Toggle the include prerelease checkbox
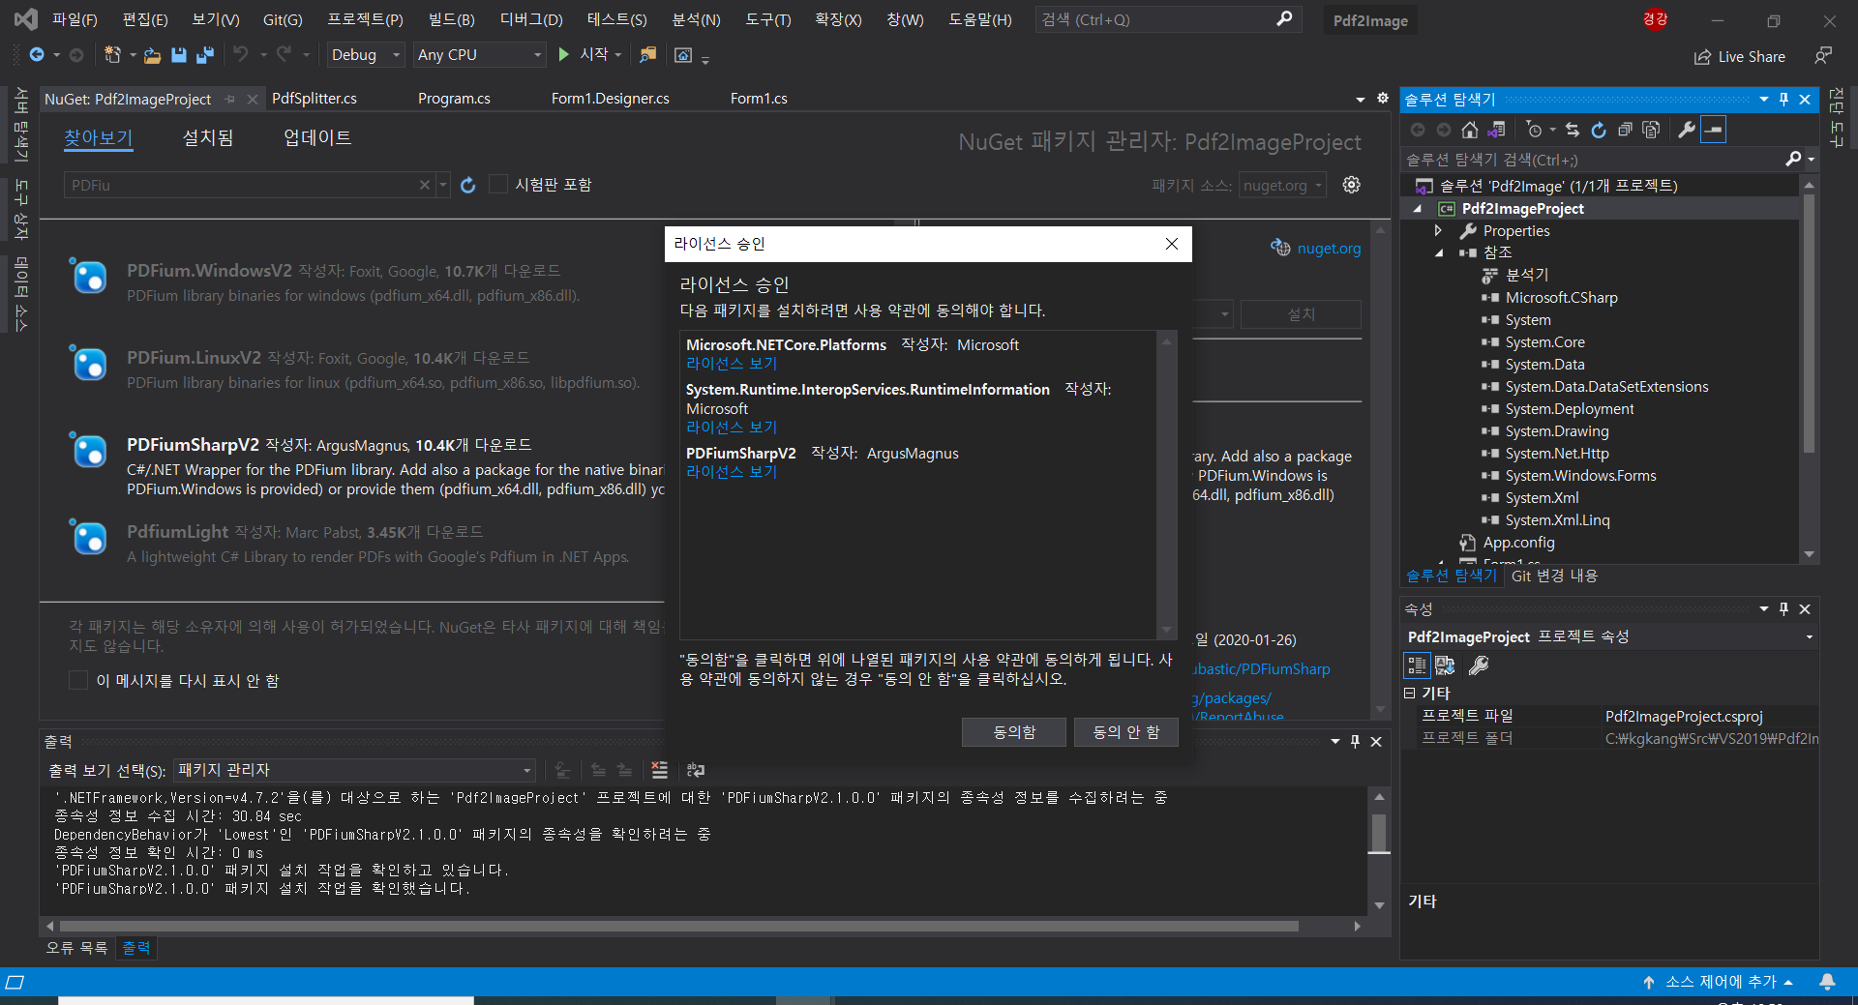This screenshot has height=1005, width=1858. point(498,184)
